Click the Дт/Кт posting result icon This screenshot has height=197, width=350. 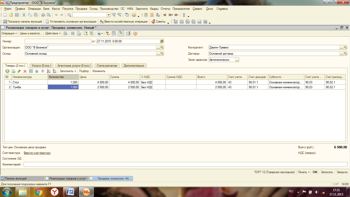coord(108,33)
